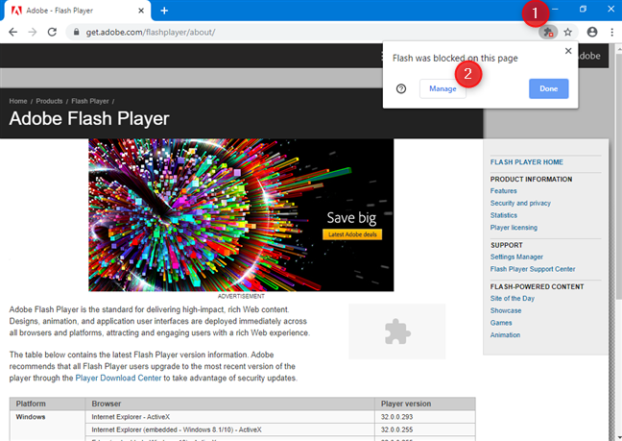Restore down the Chrome window
This screenshot has width=622, height=441.
pyautogui.click(x=583, y=10)
